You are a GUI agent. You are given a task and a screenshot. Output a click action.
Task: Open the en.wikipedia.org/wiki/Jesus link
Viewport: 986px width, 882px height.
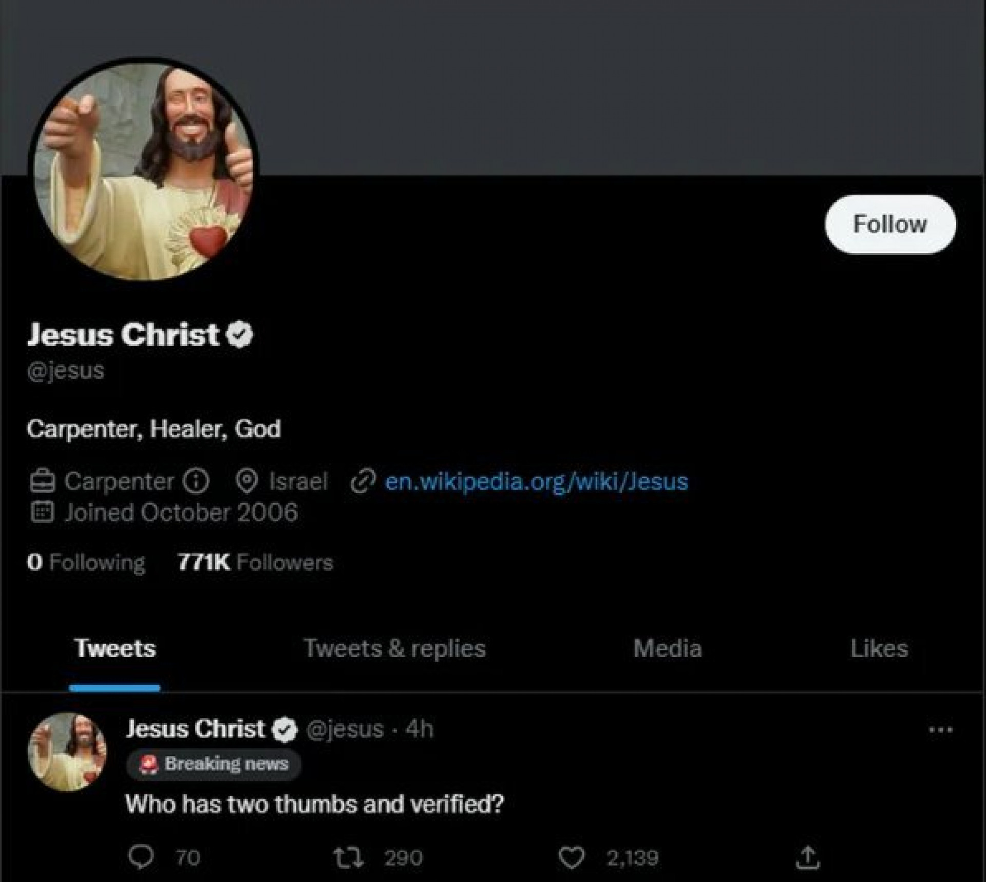(536, 481)
